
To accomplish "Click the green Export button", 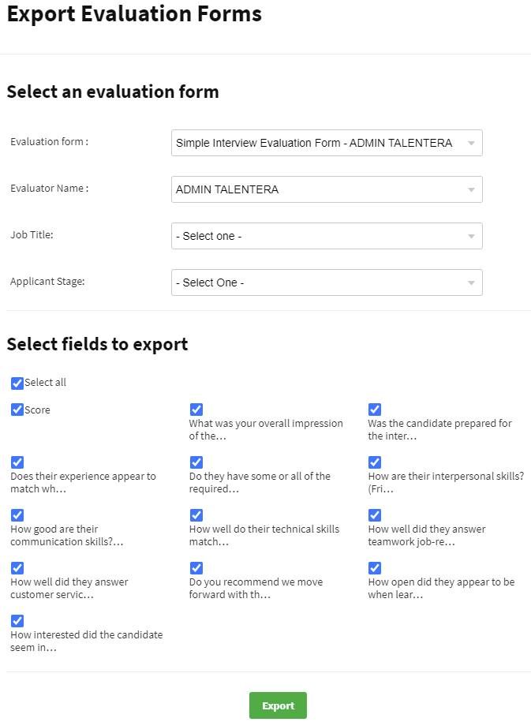I will pos(278,705).
